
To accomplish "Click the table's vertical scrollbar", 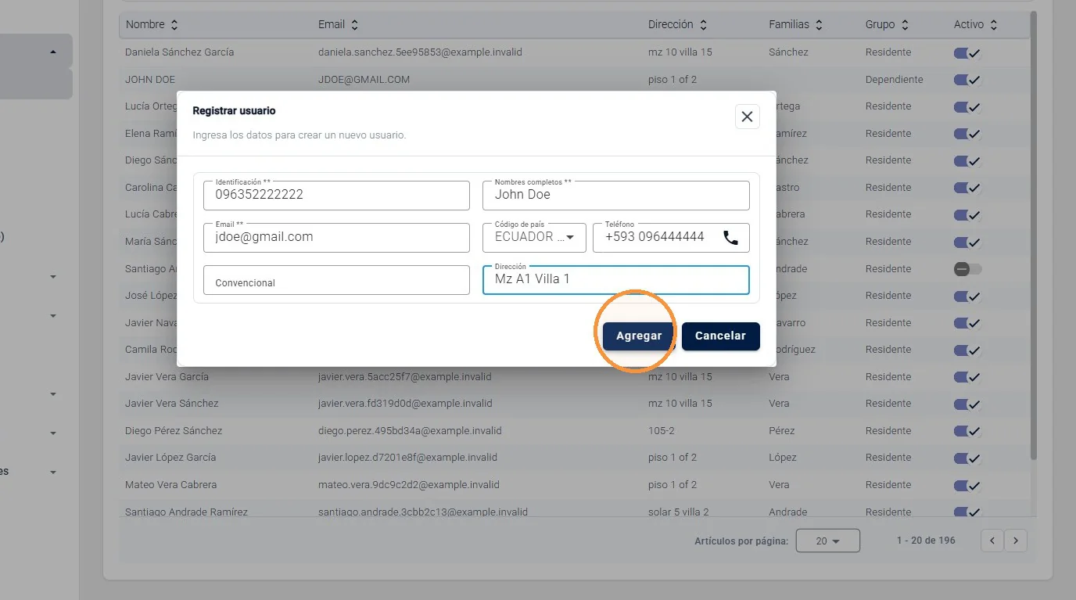I will 1034,235.
